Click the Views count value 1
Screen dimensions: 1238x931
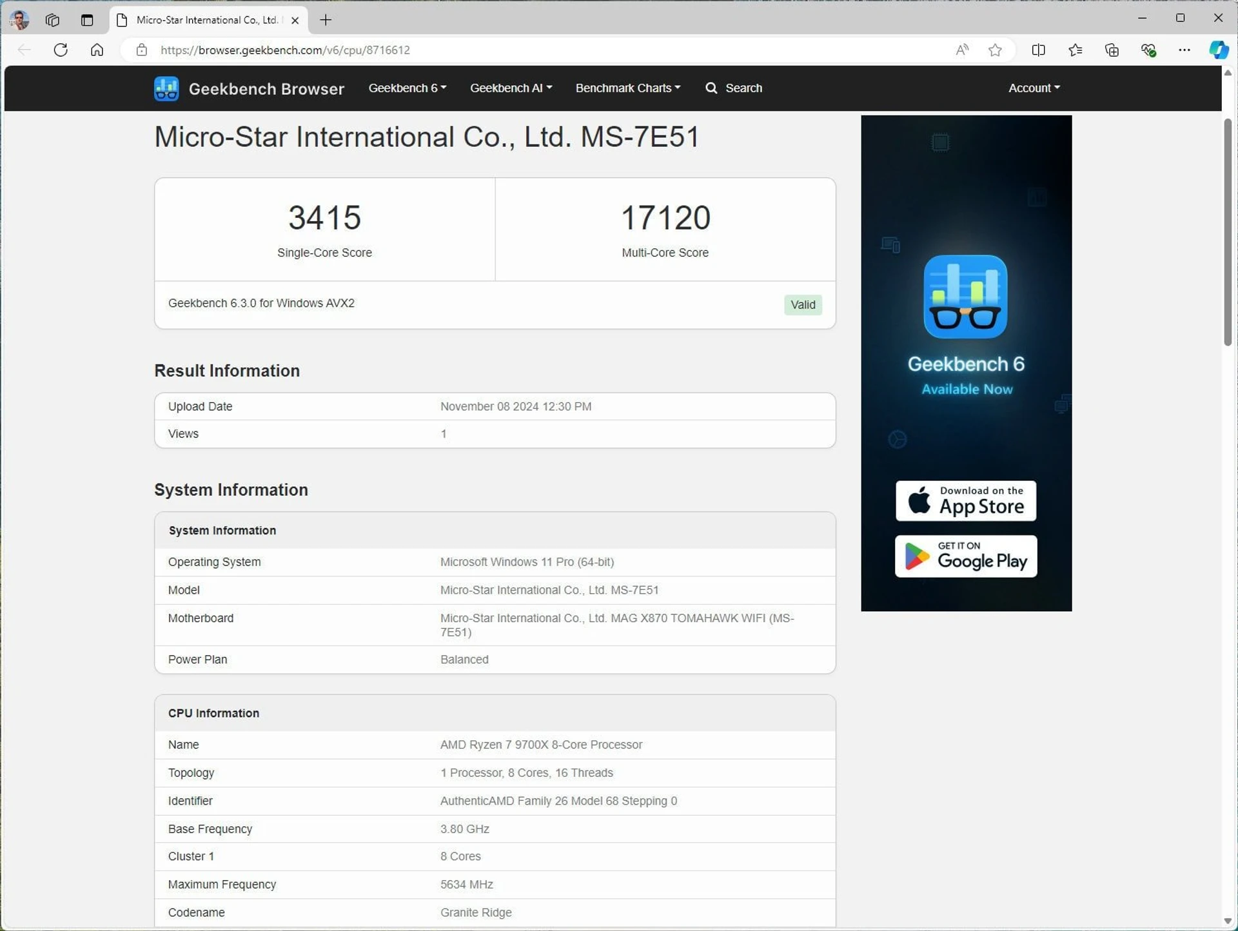point(444,434)
